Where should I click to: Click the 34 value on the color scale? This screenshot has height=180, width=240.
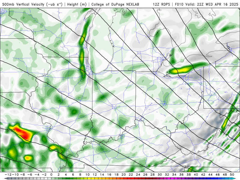coord(174,175)
